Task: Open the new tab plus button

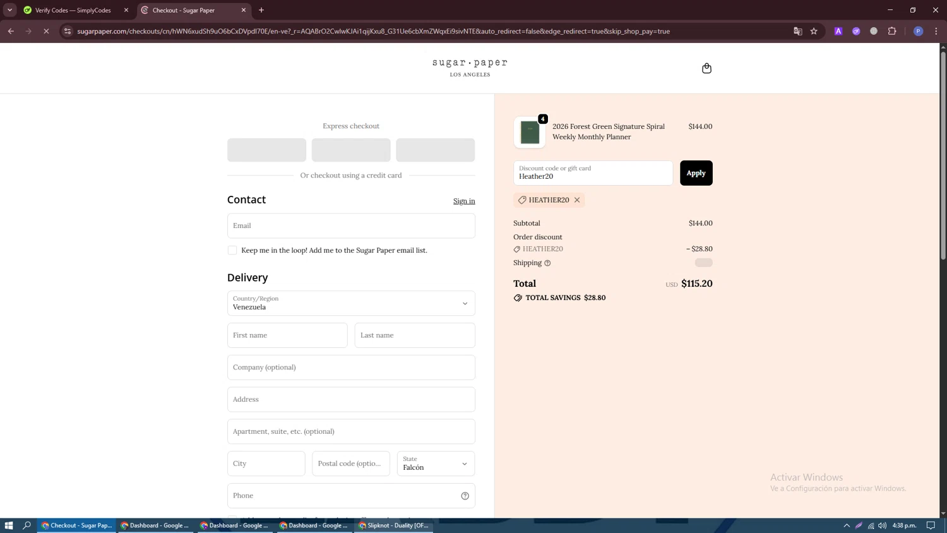Action: (x=261, y=10)
